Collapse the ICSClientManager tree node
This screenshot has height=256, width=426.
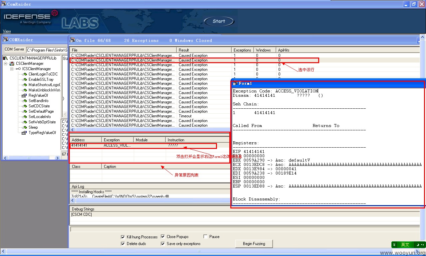tap(12, 69)
